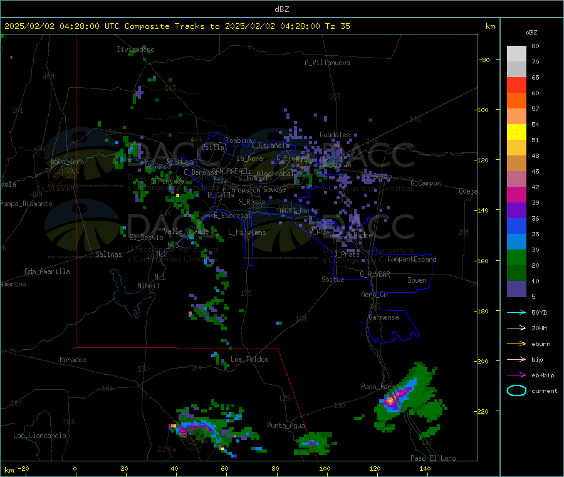Click the timestamp '2025/02/02 04:28:00 UTC Composite' header
This screenshot has width=564, height=477.
(x=86, y=26)
